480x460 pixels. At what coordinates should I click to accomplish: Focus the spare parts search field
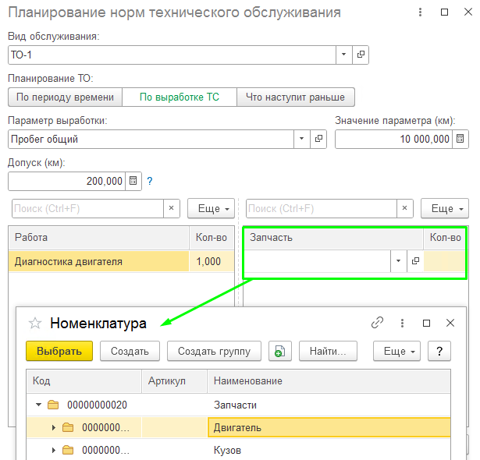pyautogui.click(x=322, y=208)
